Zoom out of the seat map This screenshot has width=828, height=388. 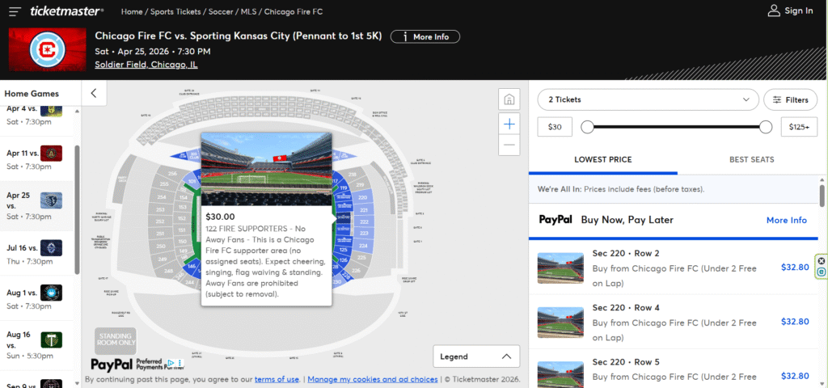click(x=509, y=145)
